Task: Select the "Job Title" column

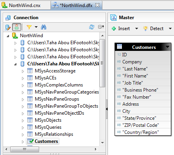Action: click(143, 83)
